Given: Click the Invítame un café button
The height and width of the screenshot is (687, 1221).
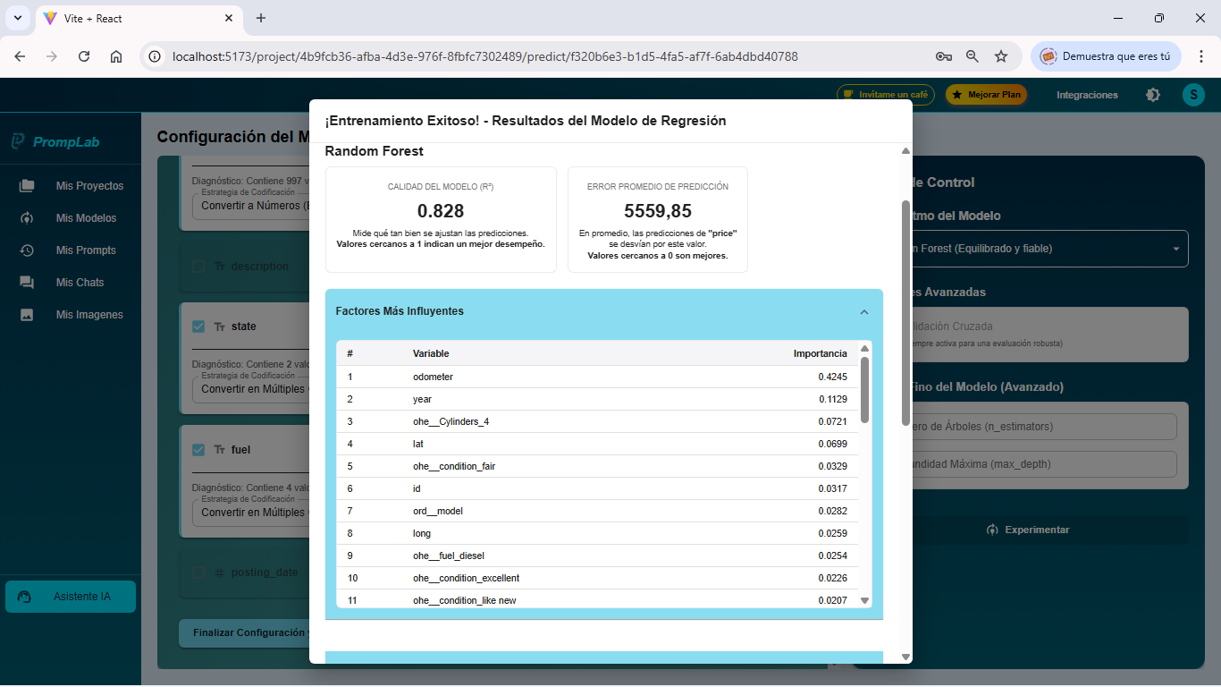Looking at the screenshot, I should click(886, 95).
